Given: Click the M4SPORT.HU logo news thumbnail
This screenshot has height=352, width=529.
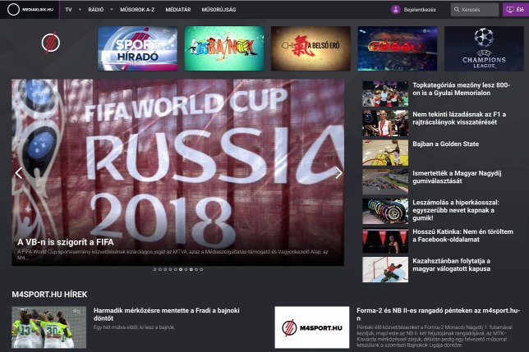Looking at the screenshot, I should point(312,327).
